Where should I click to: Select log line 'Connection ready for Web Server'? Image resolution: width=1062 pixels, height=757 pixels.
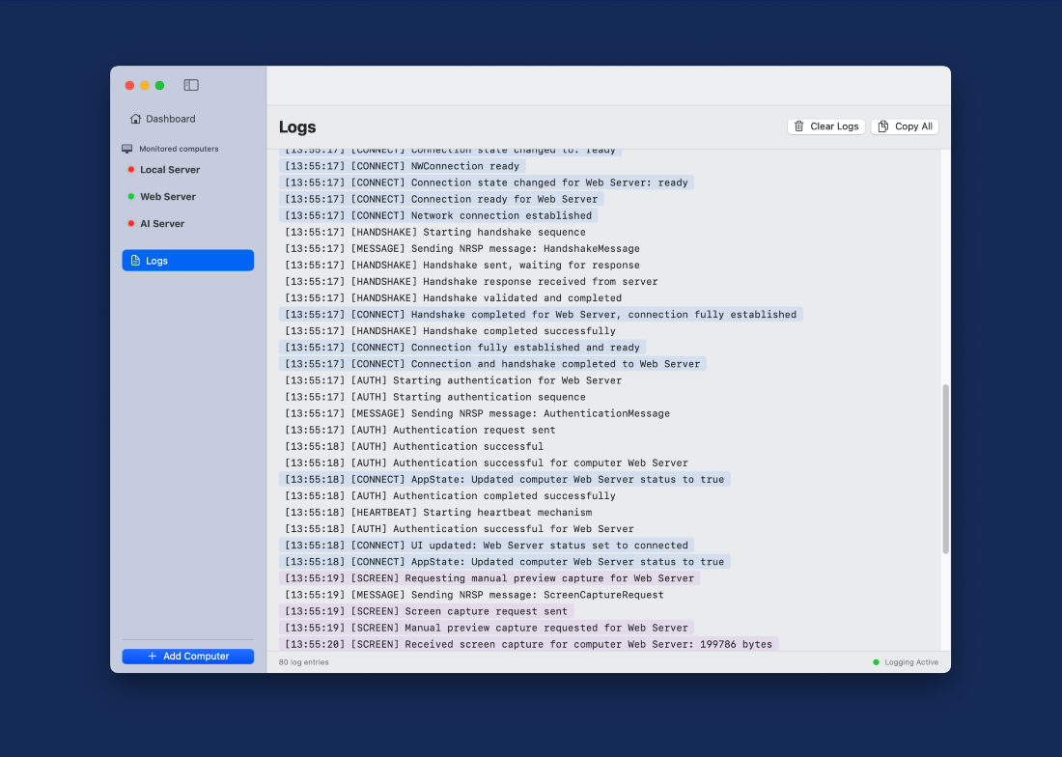[x=441, y=199]
